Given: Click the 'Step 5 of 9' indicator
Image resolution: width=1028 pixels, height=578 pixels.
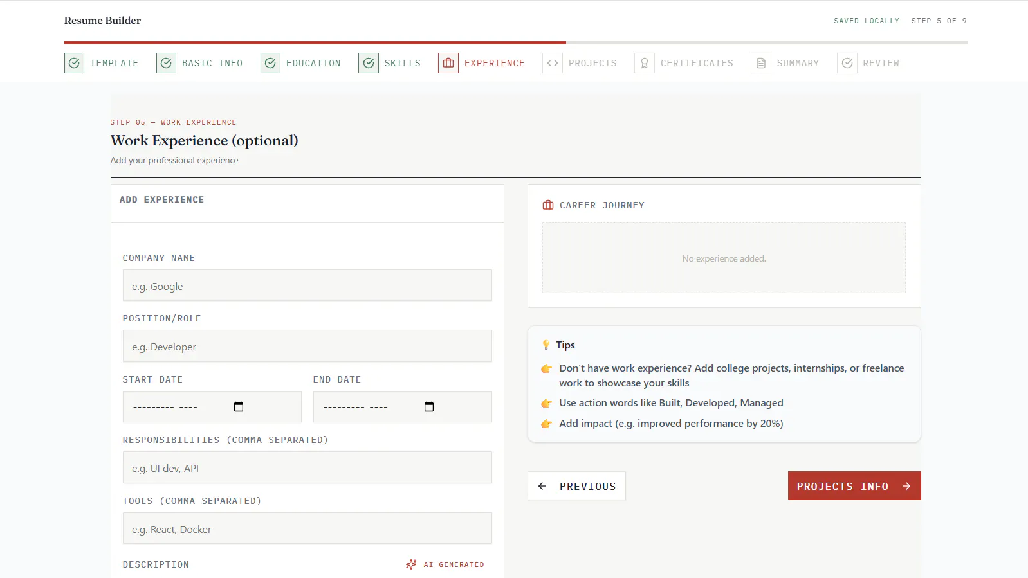Looking at the screenshot, I should tap(939, 21).
